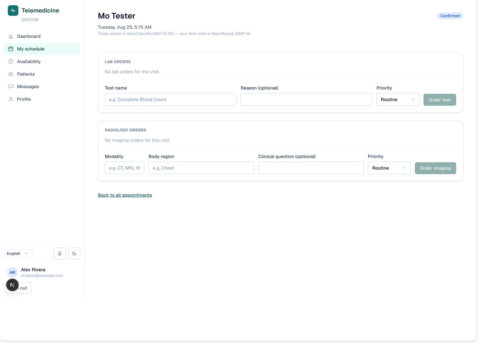Click the Telemedicine brand title

coord(40,10)
